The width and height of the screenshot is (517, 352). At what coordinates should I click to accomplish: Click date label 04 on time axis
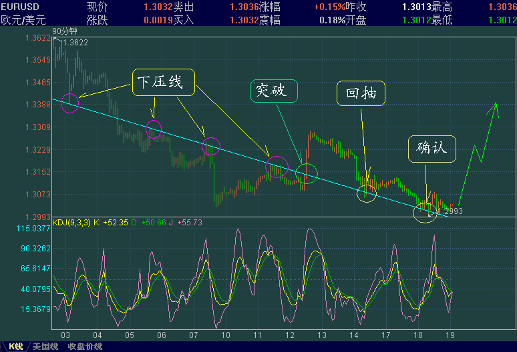coord(98,335)
